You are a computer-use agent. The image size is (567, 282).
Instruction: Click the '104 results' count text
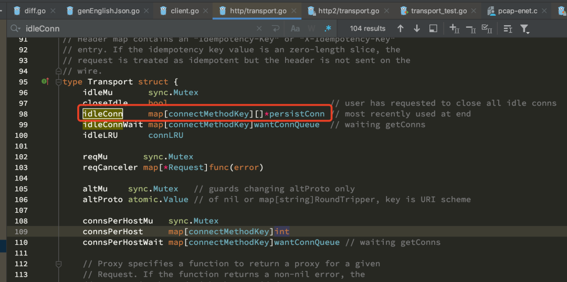367,28
